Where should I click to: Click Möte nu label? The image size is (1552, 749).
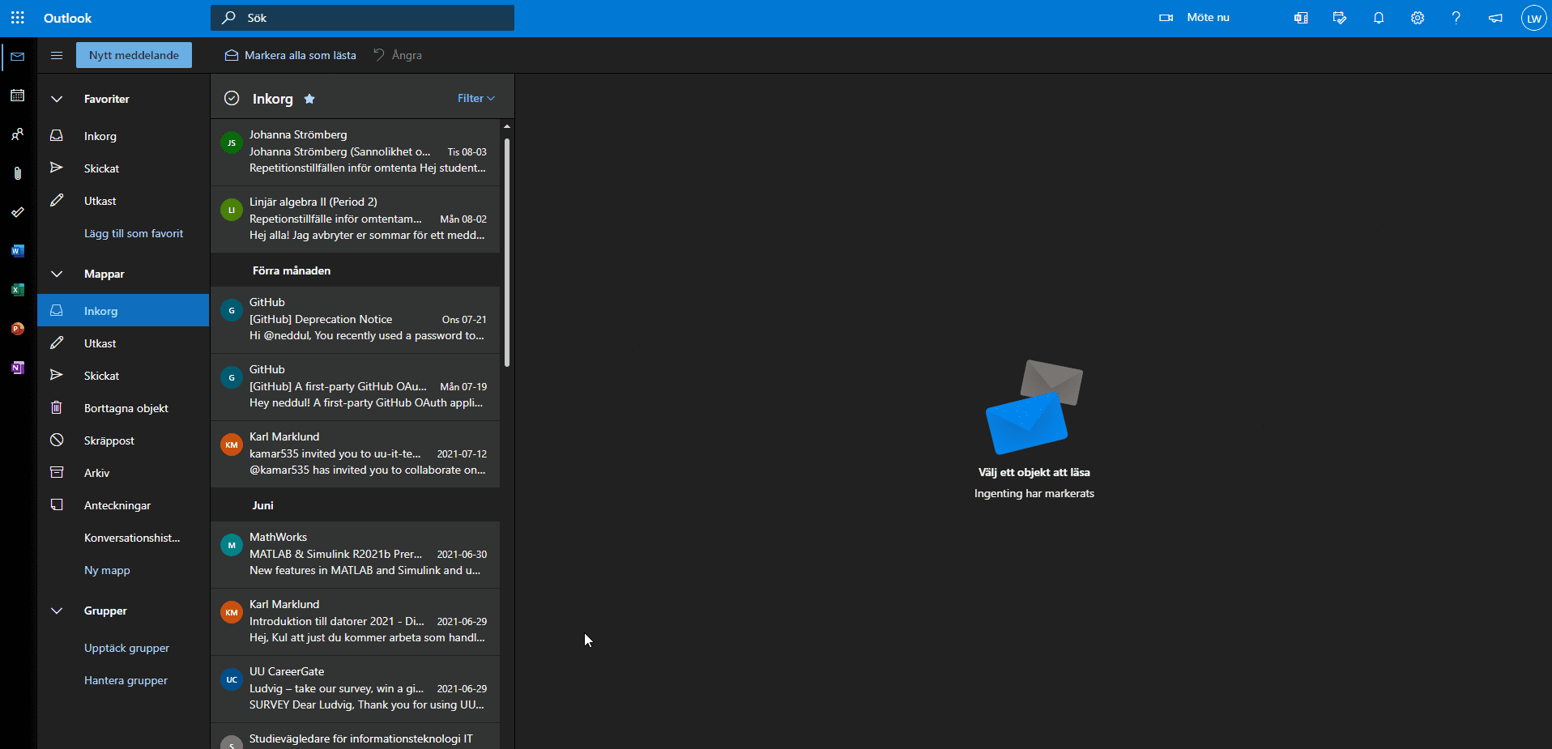1208,17
